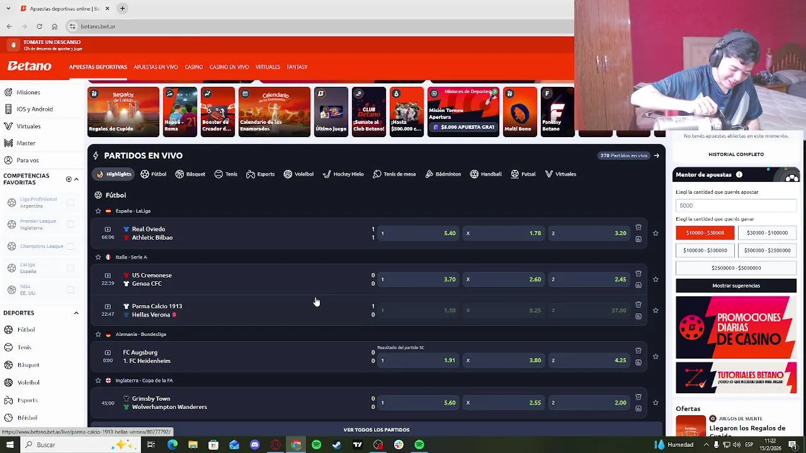Open arrow next to 378 Partidos en vivo
The image size is (806, 453).
[x=656, y=155]
